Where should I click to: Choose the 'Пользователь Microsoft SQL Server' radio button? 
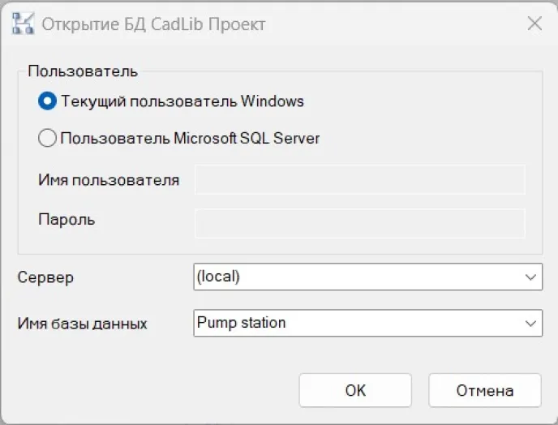(48, 138)
